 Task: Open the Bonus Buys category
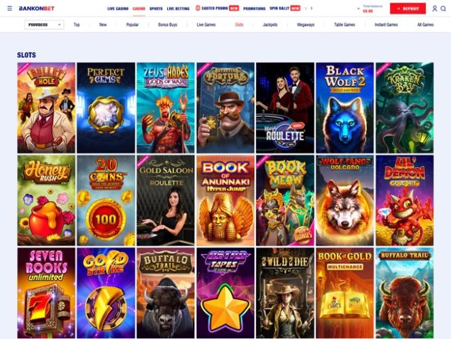[167, 24]
